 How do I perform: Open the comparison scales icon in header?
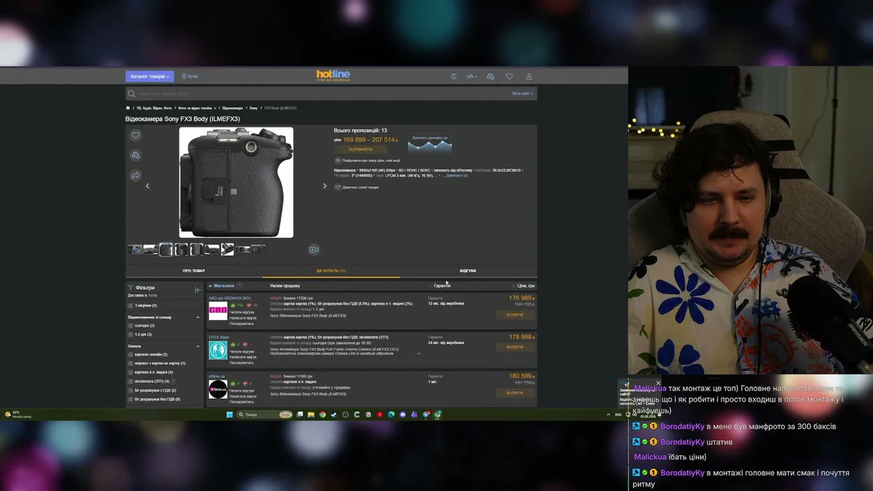tap(490, 76)
